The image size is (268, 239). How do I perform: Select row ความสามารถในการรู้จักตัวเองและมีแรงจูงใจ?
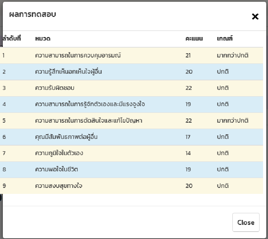(x=132, y=104)
